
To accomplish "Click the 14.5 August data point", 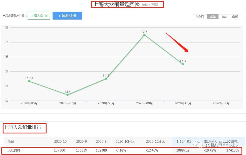I will click(106, 79).
